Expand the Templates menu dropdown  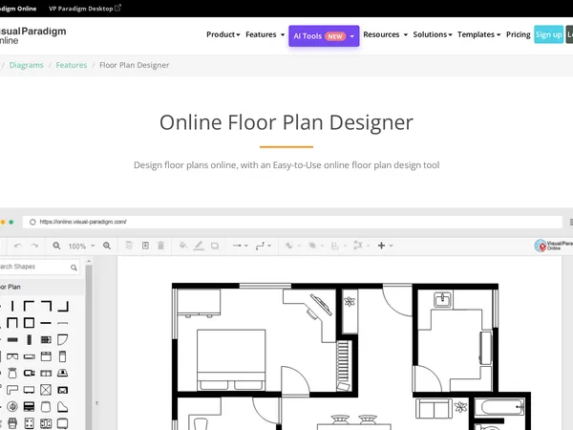click(478, 34)
